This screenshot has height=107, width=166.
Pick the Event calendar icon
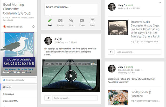[x=92, y=21]
